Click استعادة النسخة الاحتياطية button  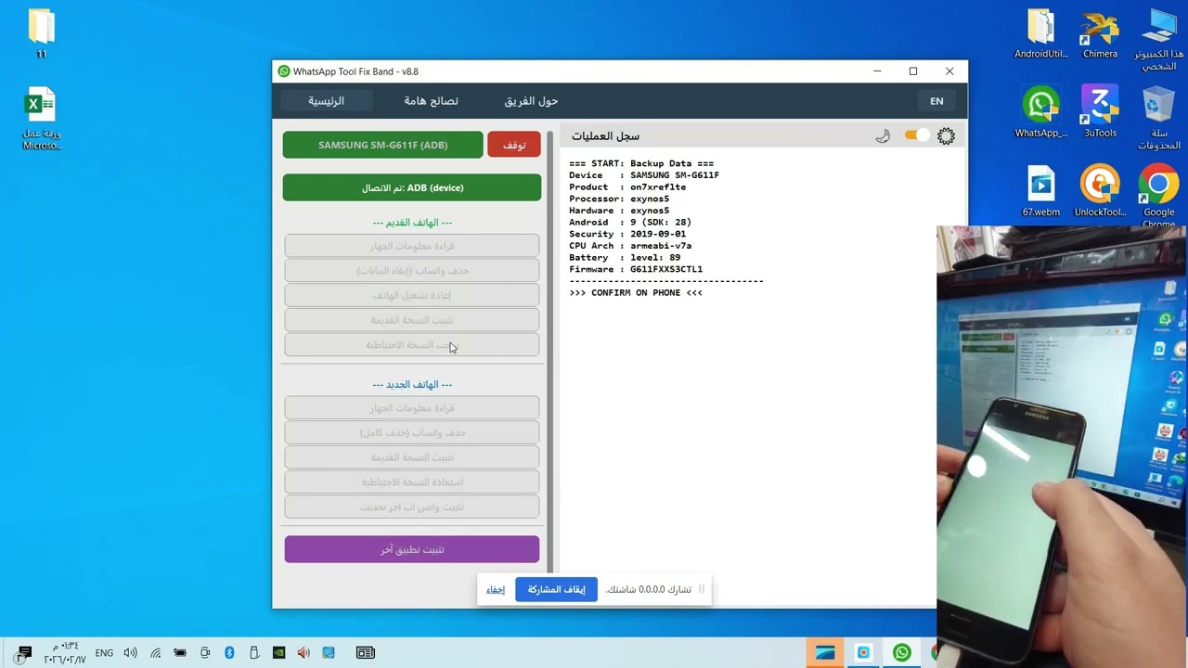(x=412, y=482)
